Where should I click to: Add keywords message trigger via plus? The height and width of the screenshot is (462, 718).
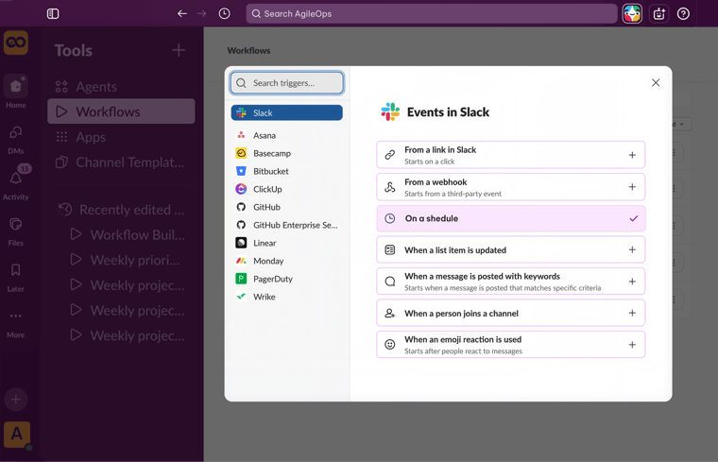coord(632,282)
